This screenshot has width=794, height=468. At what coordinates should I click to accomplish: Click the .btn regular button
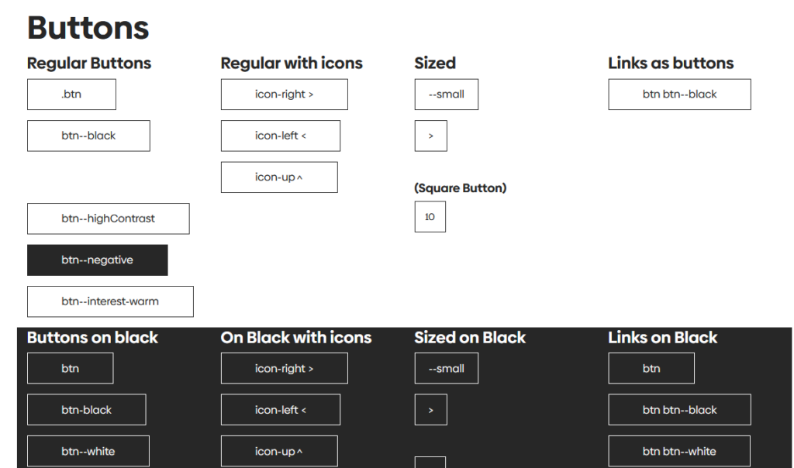71,95
